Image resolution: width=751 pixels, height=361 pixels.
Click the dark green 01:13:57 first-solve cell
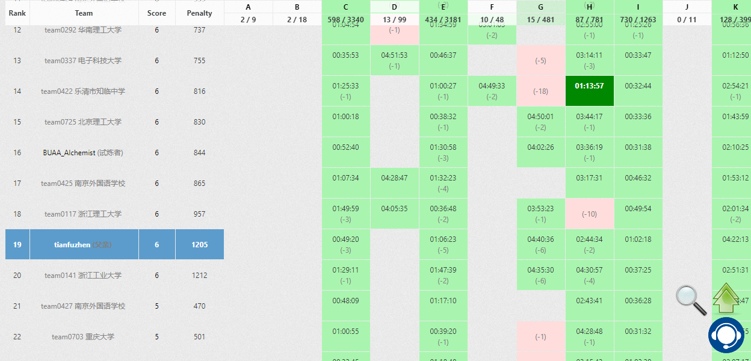pos(589,86)
